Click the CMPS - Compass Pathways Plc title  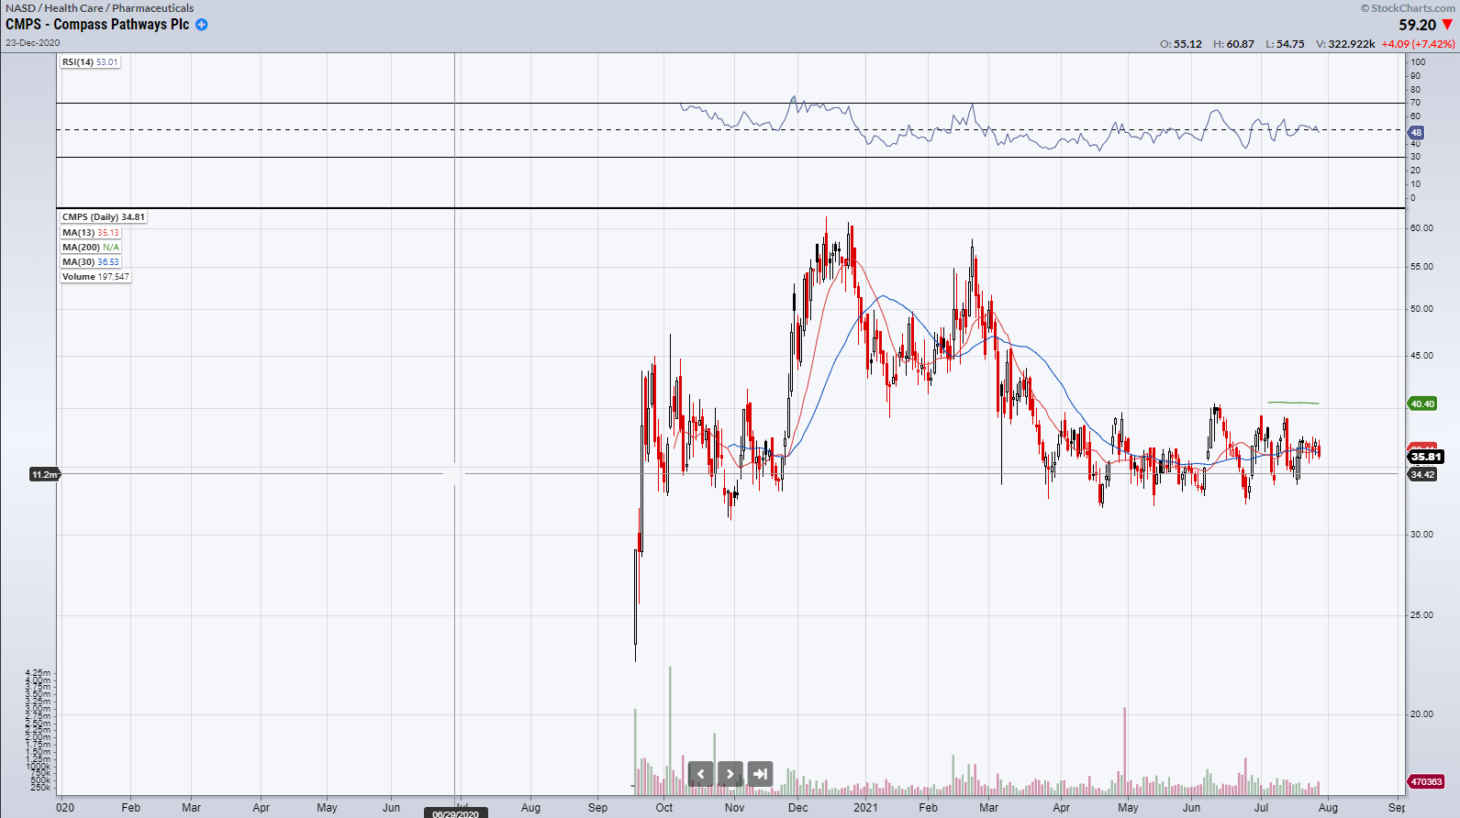[97, 25]
